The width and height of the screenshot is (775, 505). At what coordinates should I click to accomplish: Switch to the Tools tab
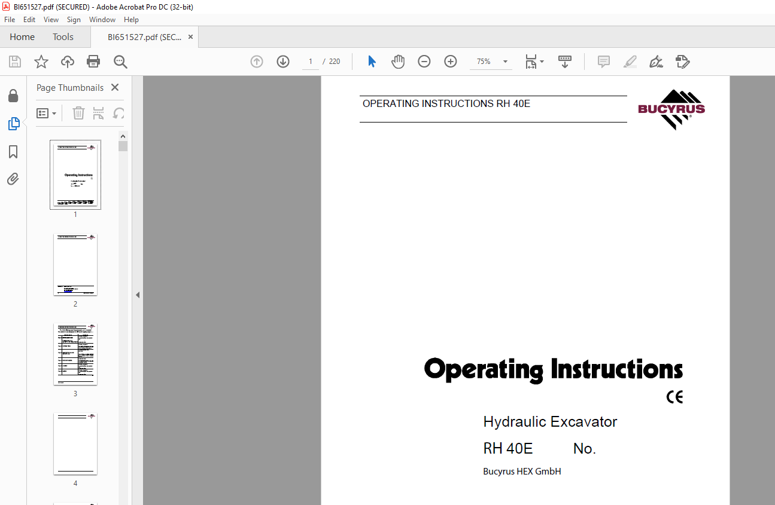tap(63, 37)
